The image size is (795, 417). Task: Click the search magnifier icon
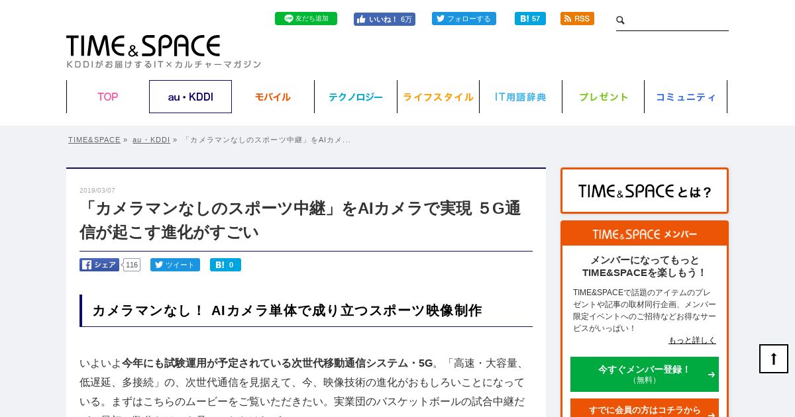pyautogui.click(x=621, y=21)
